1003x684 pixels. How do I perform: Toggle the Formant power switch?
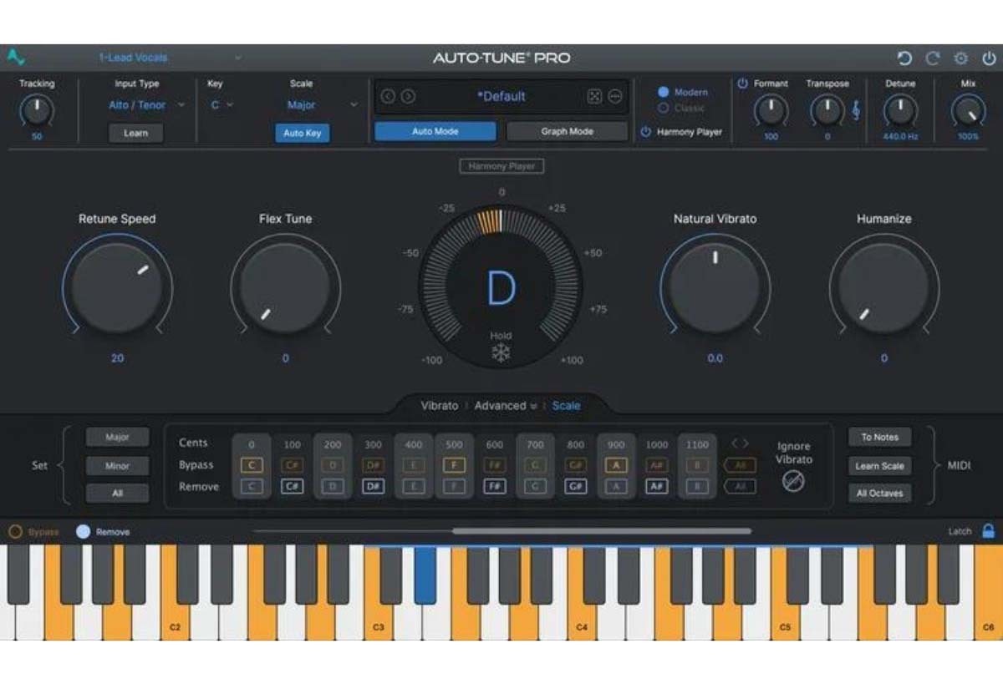(x=743, y=83)
